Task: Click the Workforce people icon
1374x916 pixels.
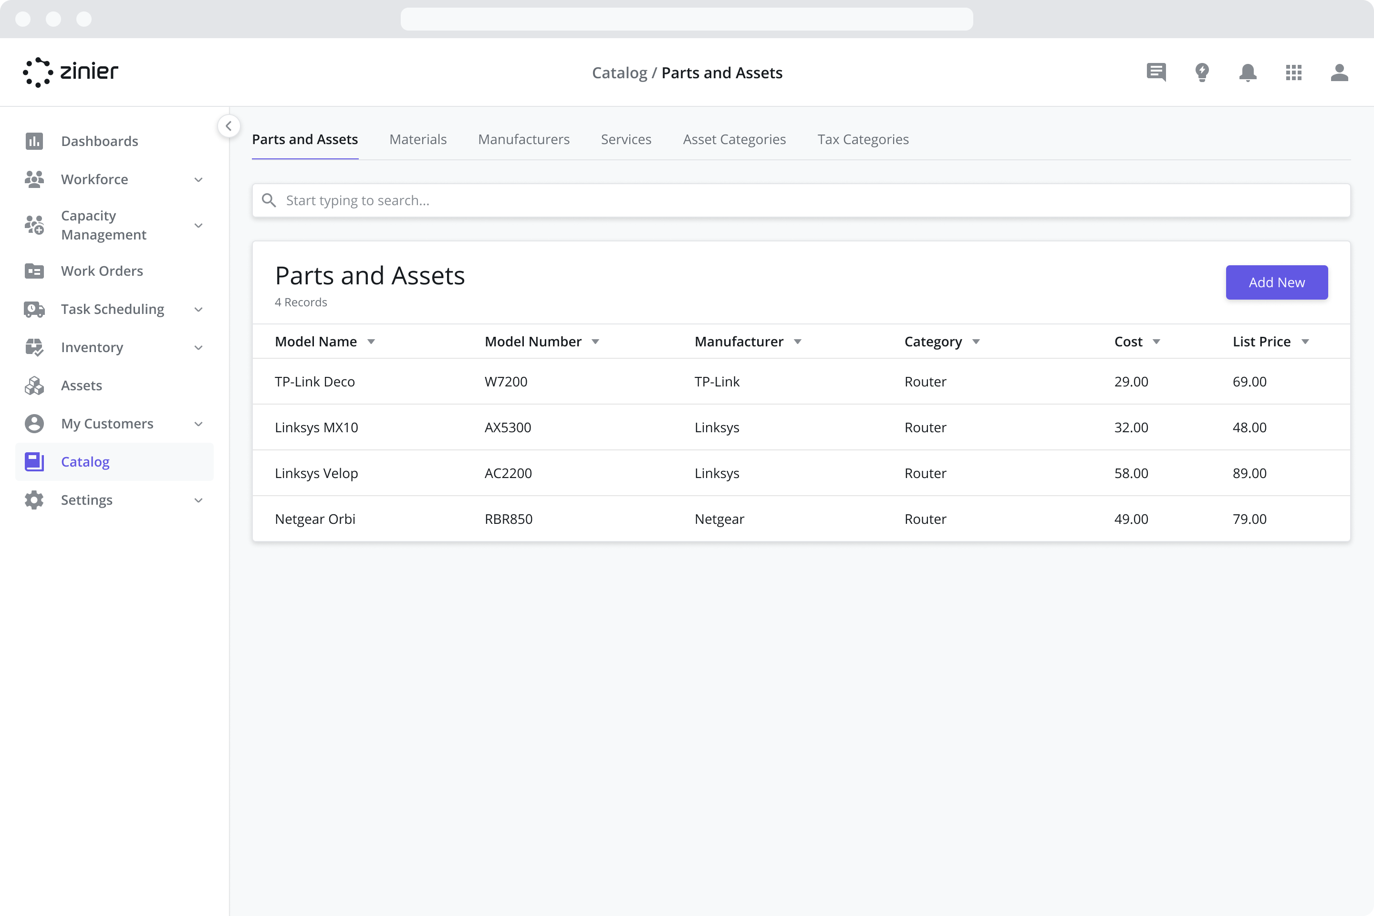Action: pos(34,179)
